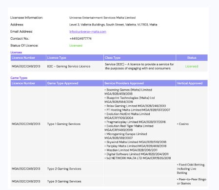This screenshot has height=190, width=219.
Task: Select 1x2 NETWORK MALTA LTD provider entry
Action: tap(138, 158)
